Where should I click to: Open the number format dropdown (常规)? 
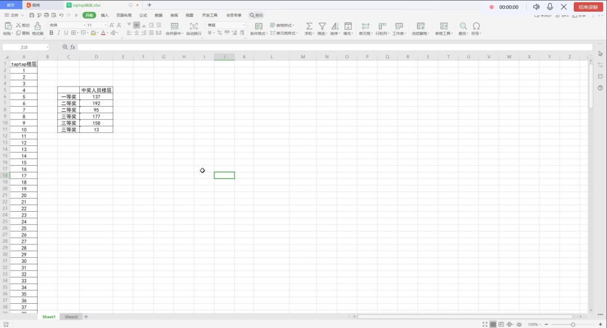[x=243, y=25]
